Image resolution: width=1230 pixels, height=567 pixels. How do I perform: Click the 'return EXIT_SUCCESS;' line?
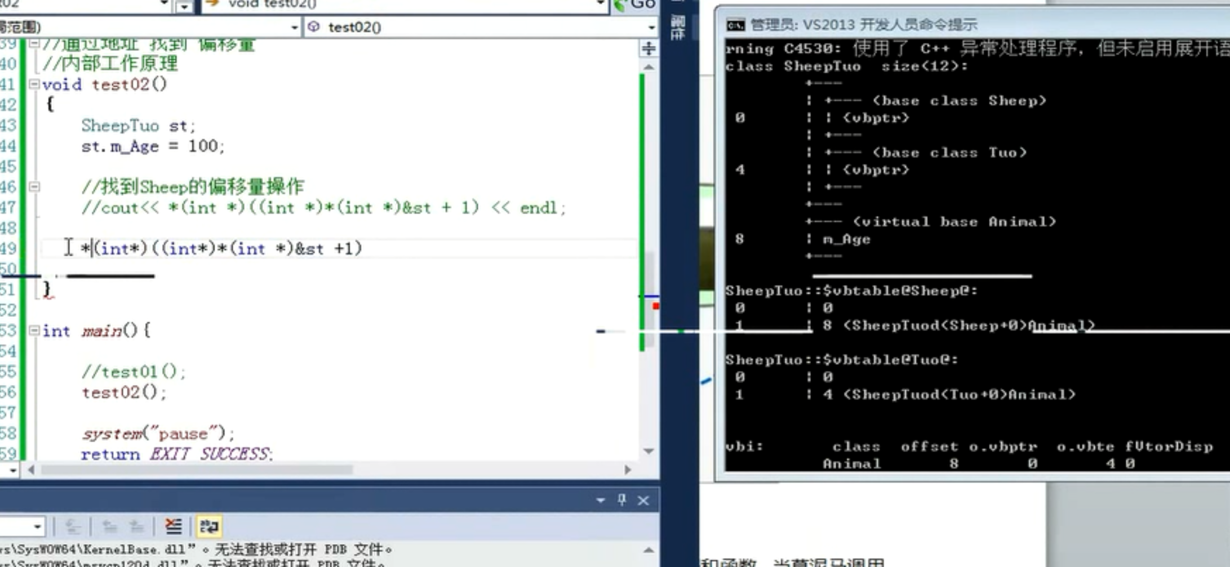coord(177,454)
